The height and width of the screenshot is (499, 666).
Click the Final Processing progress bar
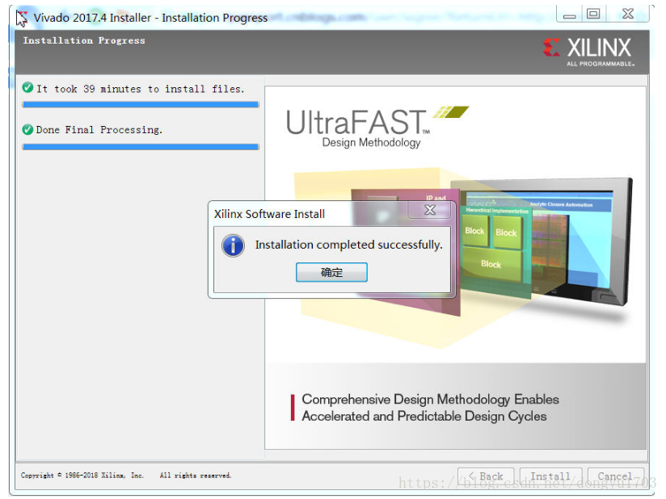point(141,147)
